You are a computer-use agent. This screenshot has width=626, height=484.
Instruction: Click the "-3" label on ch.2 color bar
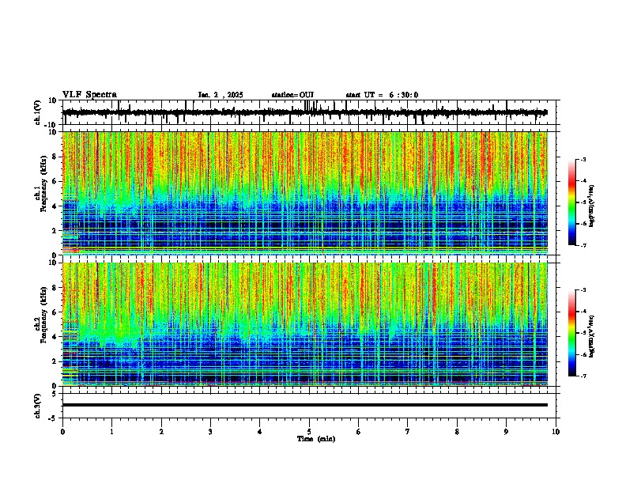click(583, 290)
